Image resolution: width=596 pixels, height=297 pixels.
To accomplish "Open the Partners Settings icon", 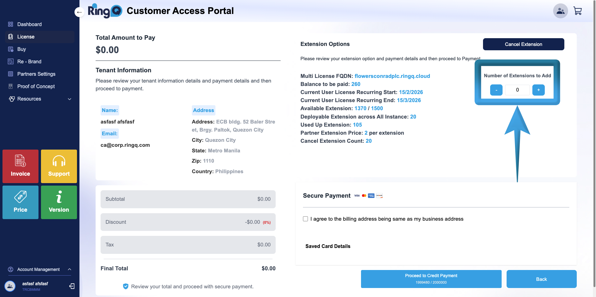I will pyautogui.click(x=11, y=74).
